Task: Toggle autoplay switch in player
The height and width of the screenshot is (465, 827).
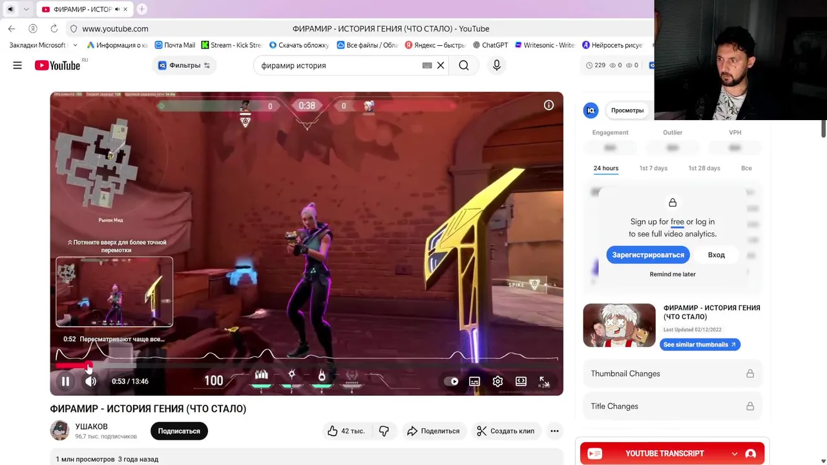Action: point(452,381)
